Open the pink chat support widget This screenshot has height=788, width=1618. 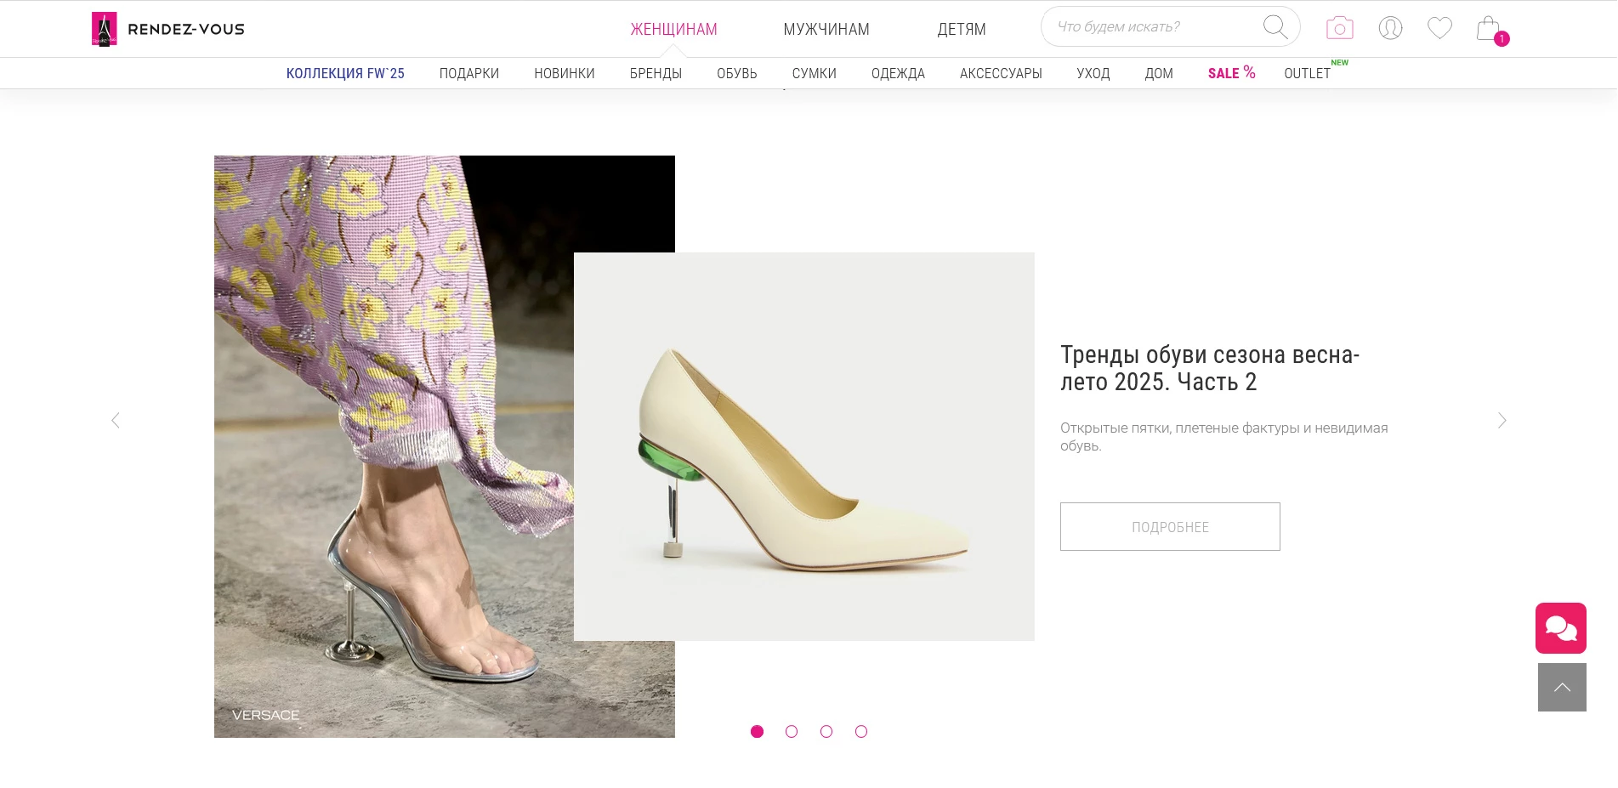(x=1560, y=628)
